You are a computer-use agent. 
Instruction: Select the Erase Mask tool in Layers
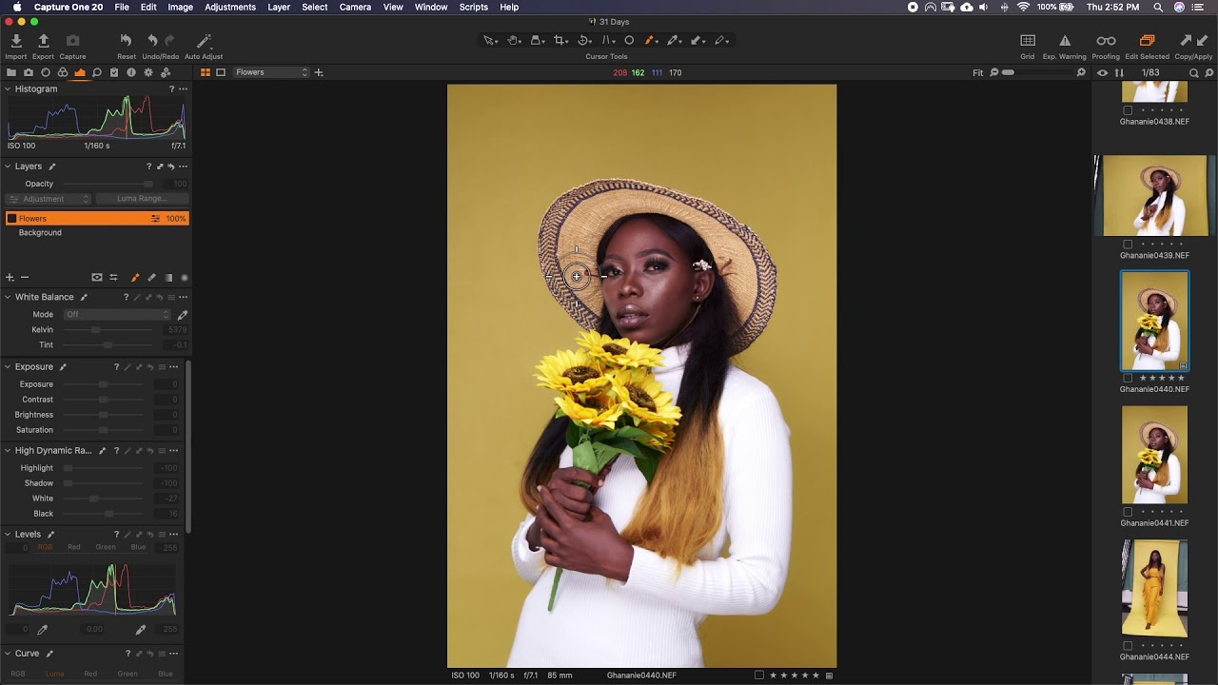point(151,278)
